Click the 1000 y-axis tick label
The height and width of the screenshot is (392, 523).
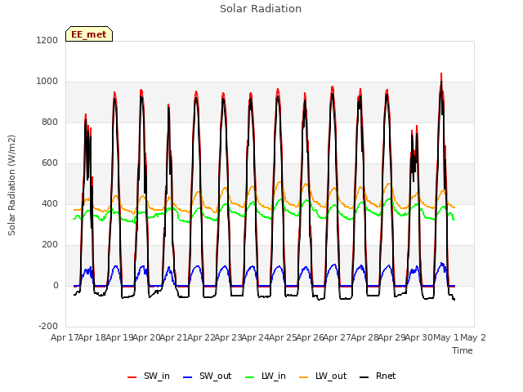(x=47, y=82)
